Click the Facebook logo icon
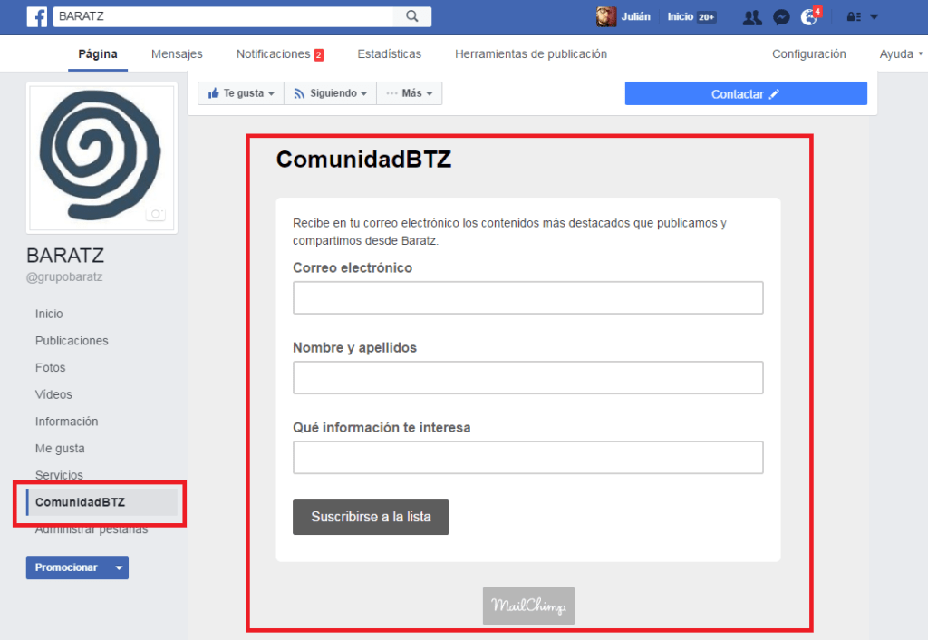This screenshot has width=928, height=640. click(x=36, y=16)
